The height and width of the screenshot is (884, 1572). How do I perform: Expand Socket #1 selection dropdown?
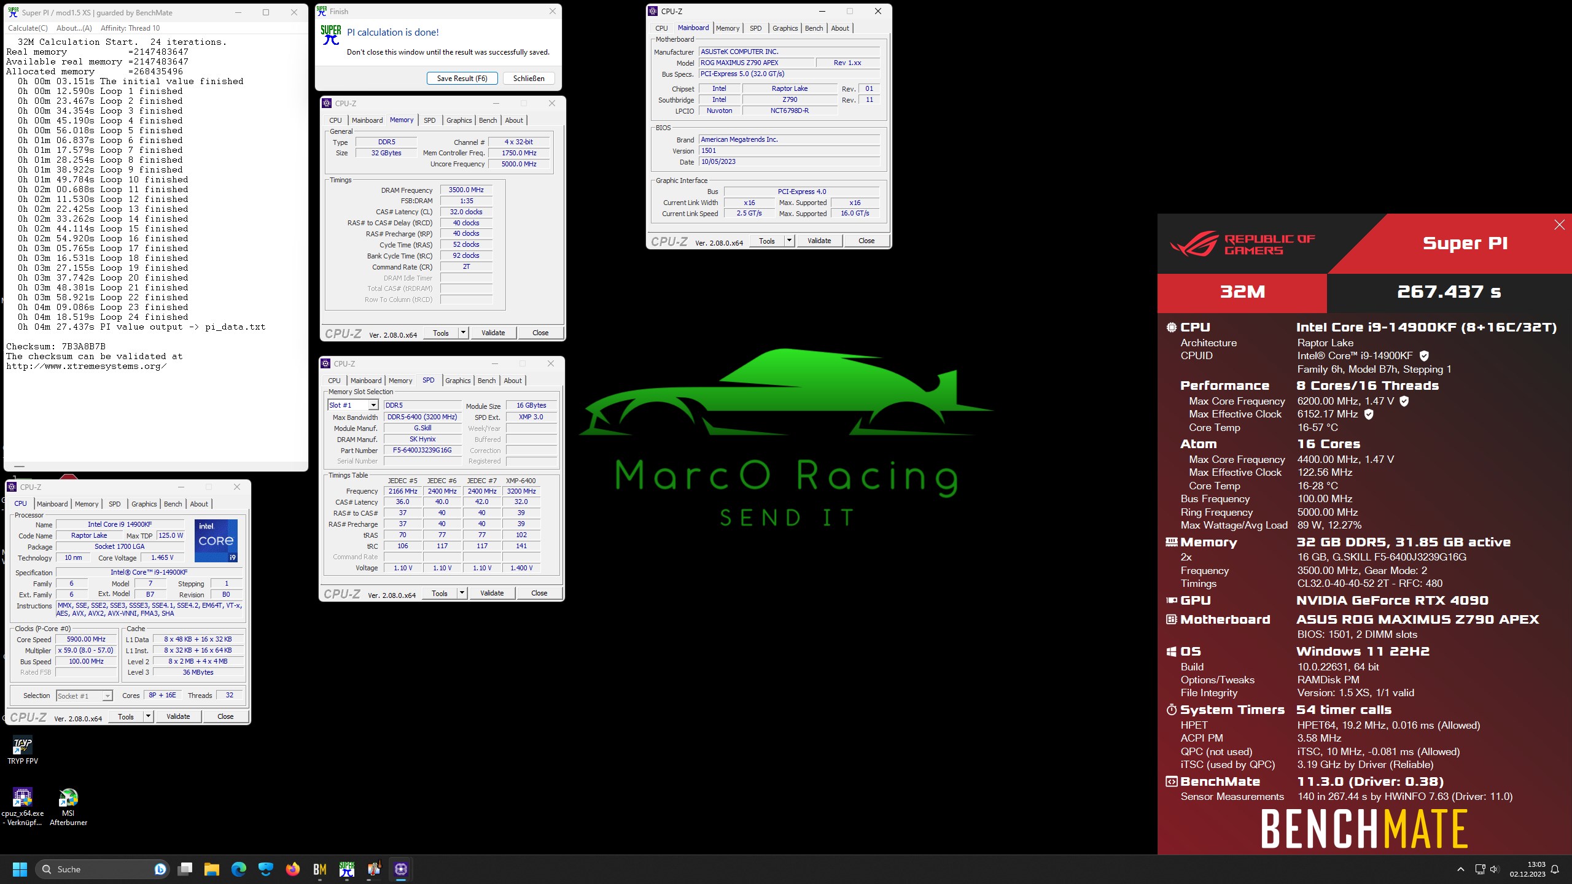(107, 696)
